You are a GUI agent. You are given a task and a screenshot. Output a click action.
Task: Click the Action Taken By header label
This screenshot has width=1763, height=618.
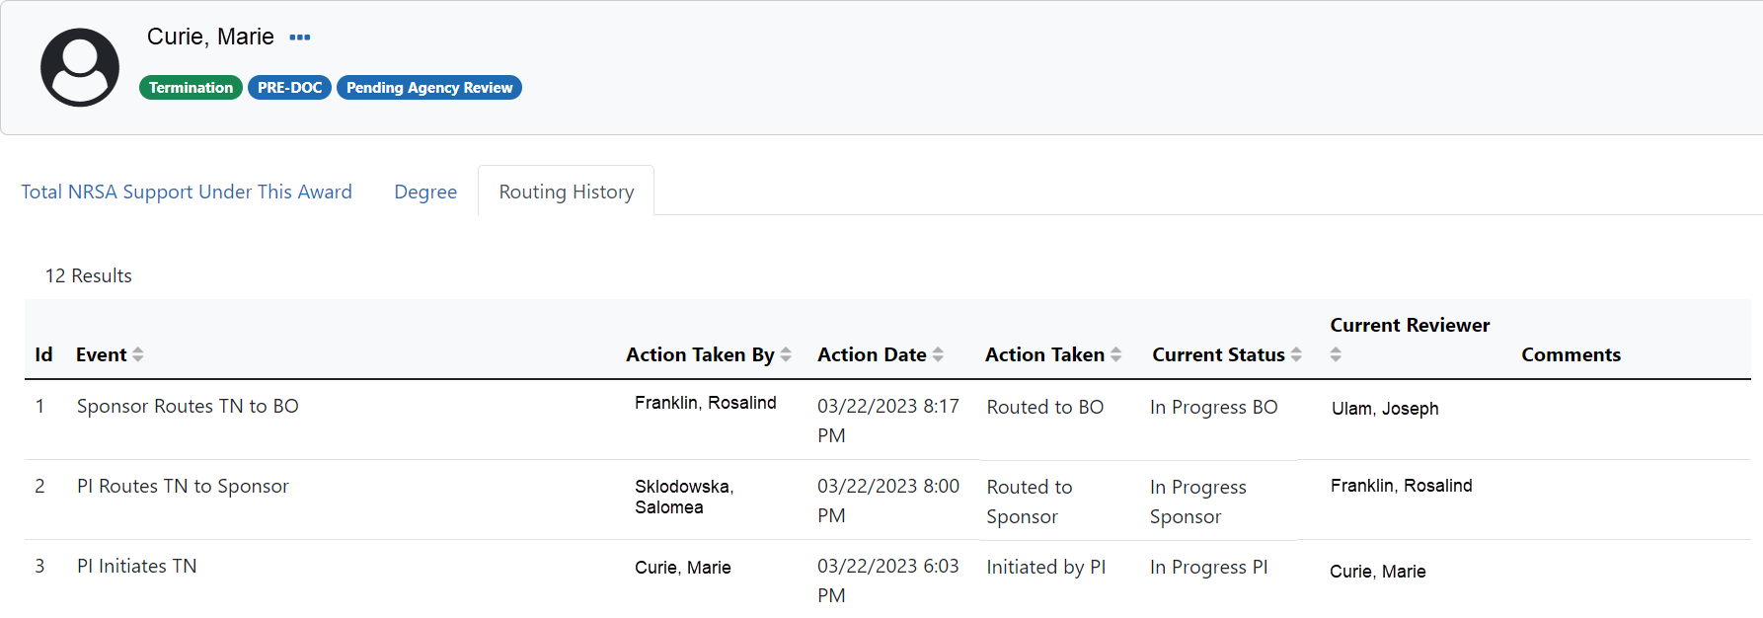[700, 354]
